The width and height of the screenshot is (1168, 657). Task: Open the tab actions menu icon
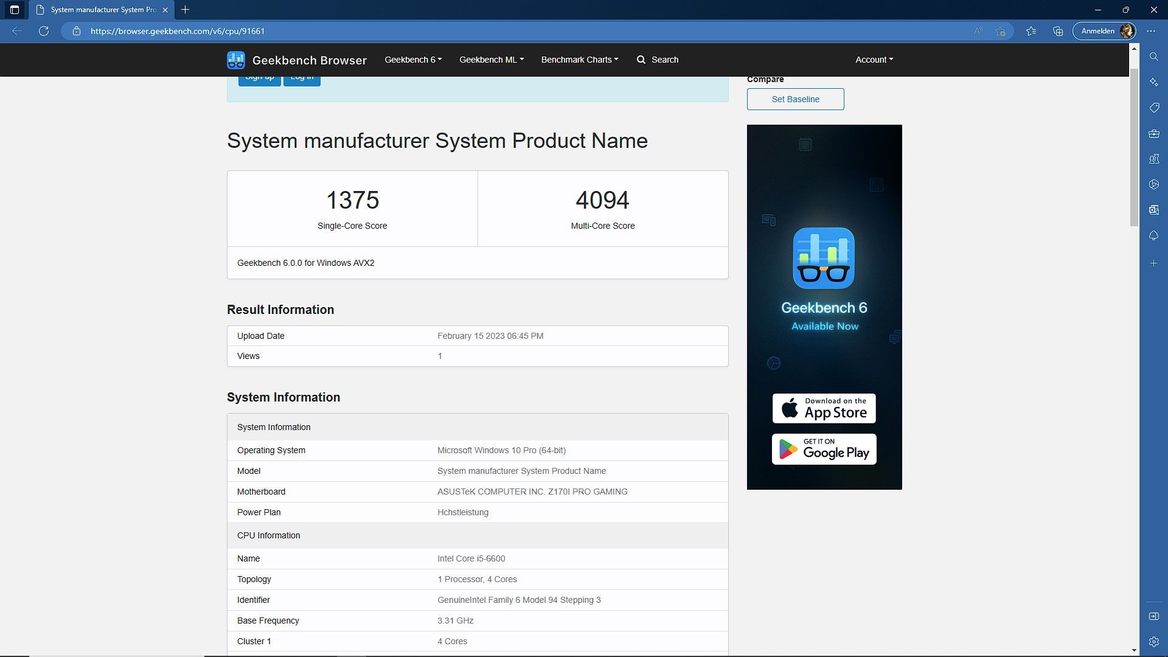pyautogui.click(x=15, y=10)
